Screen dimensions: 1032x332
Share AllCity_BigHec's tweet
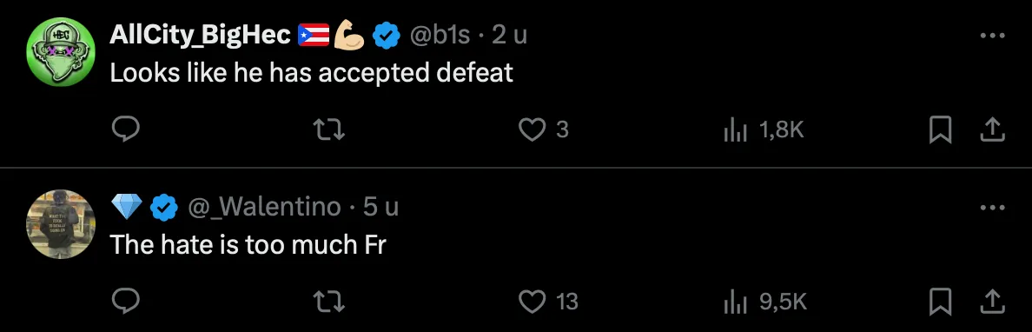tap(993, 129)
